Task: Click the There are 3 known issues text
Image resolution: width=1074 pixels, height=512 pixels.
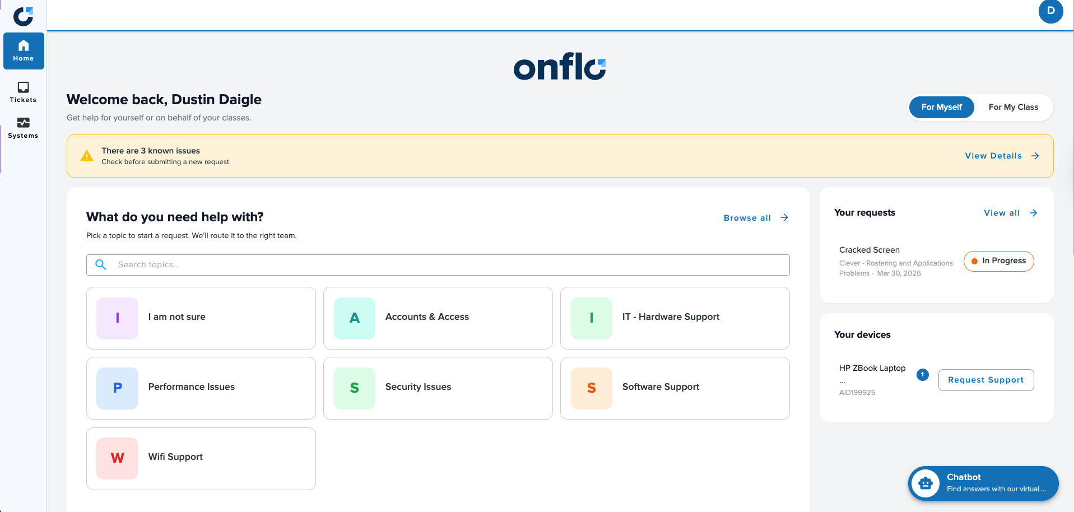Action: 151,151
